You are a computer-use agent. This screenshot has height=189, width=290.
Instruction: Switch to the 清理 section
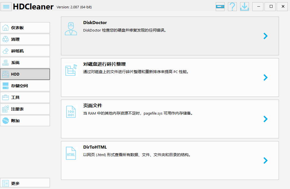[25, 39]
